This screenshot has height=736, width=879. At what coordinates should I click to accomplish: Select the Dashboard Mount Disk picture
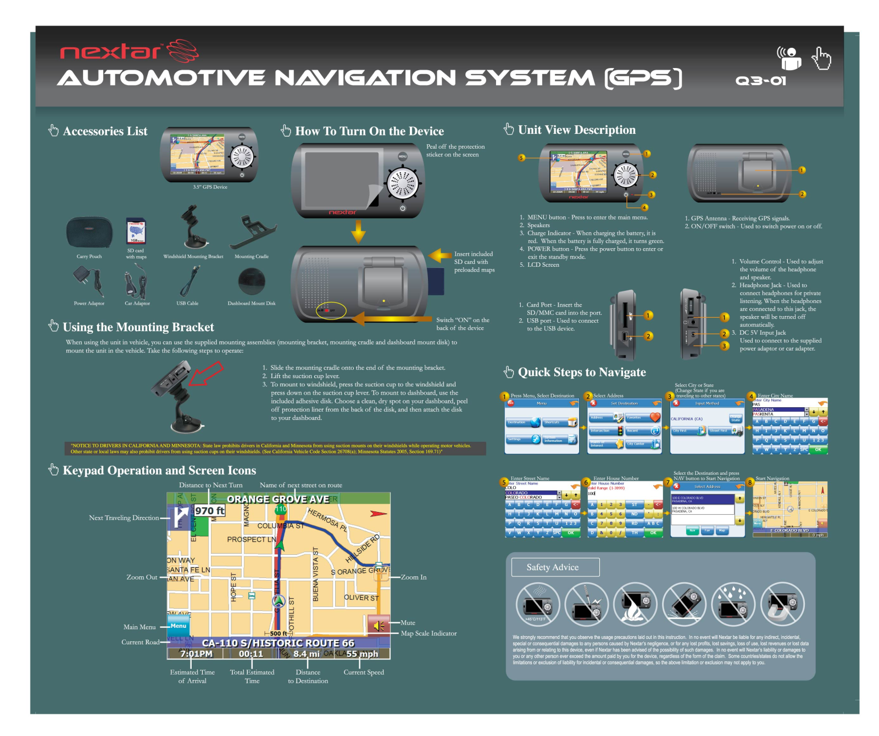[252, 282]
